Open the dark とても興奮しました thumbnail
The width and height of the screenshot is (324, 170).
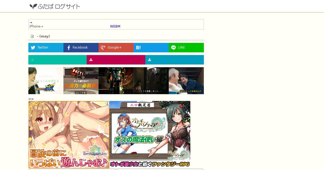tap(151, 81)
